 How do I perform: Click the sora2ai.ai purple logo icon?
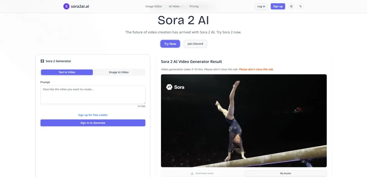click(x=66, y=6)
